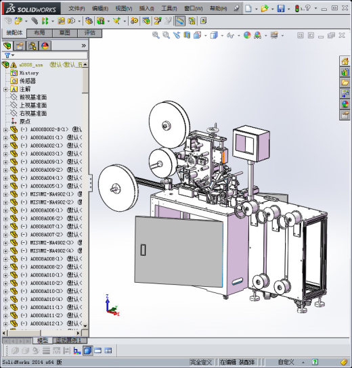Toggle the pin icon beside Help menu

click(236, 8)
